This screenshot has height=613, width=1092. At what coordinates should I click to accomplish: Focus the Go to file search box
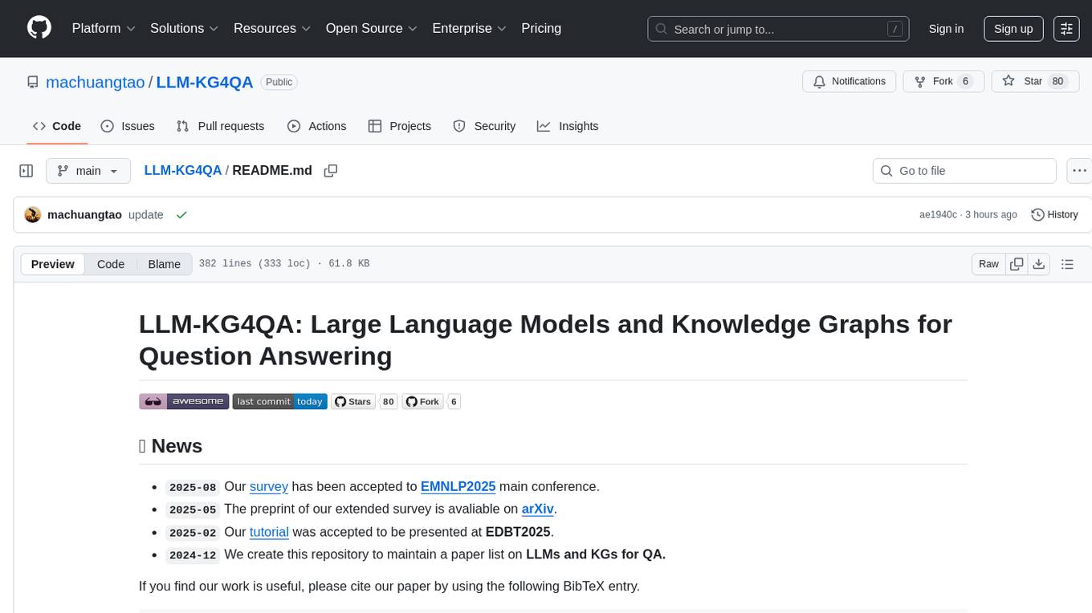pos(964,171)
